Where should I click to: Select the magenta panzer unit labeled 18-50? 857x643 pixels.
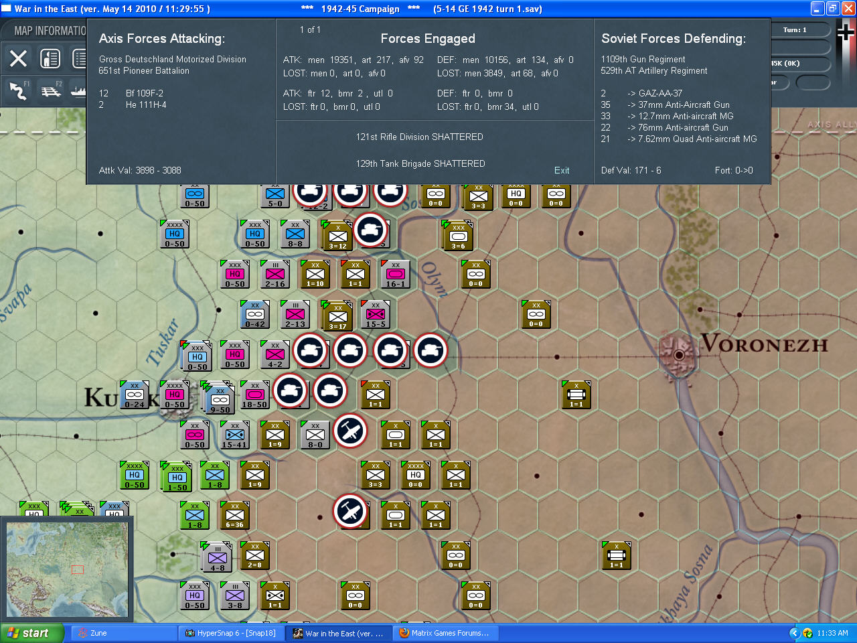point(255,395)
